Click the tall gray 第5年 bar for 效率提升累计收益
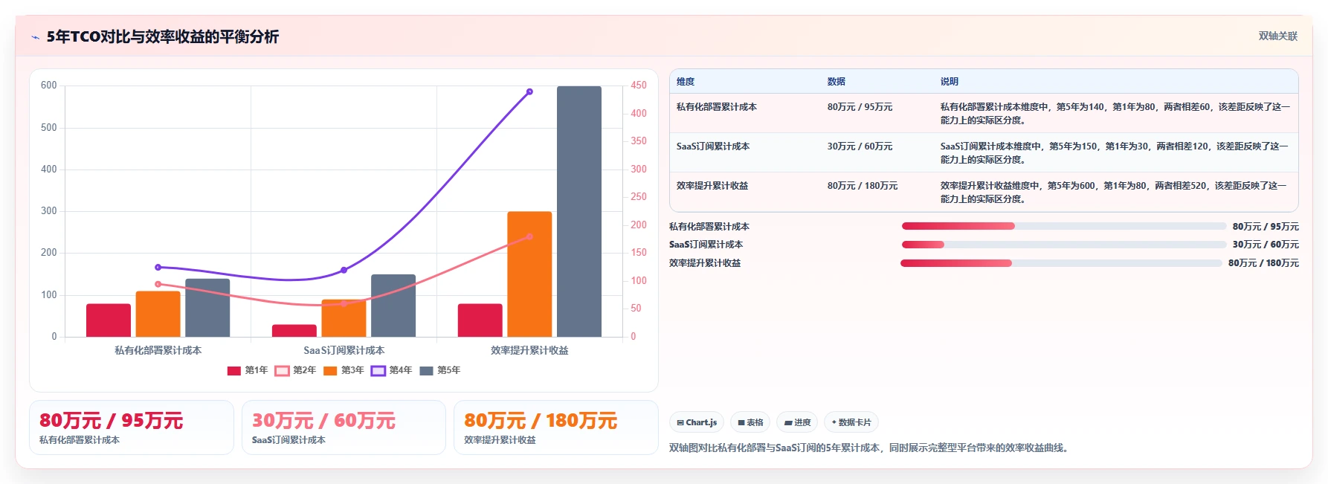Image resolution: width=1328 pixels, height=484 pixels. pos(579,211)
